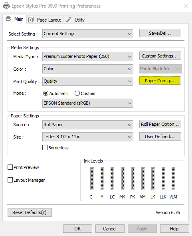Screen dimensions: 192x236
Task: Open the Select Setting dropdown
Action: tap(88, 34)
